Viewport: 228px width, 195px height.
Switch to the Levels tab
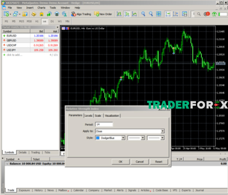pyautogui.click(x=89, y=115)
